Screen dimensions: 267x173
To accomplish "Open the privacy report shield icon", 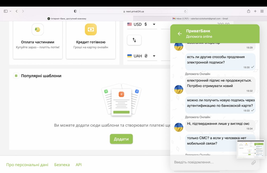I will point(75,11).
